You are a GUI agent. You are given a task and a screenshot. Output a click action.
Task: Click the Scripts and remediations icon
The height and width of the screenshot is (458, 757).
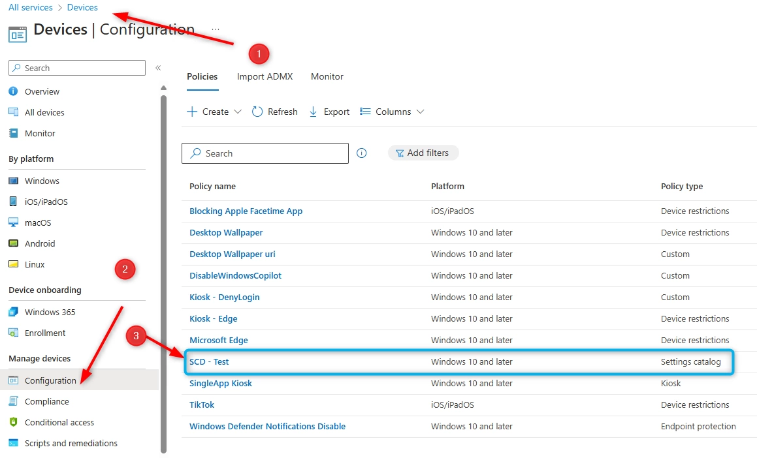(14, 443)
